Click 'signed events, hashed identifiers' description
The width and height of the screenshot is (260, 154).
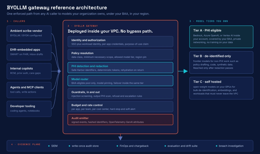[x=107, y=122]
